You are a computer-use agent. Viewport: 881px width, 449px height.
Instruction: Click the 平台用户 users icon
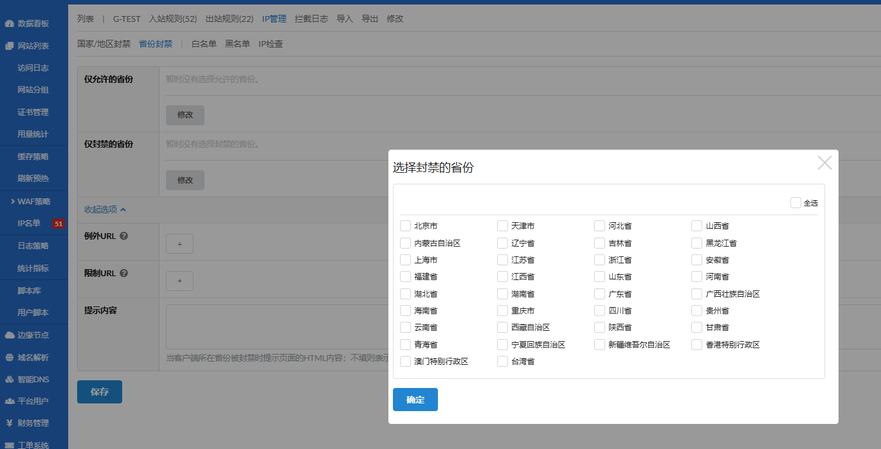click(9, 401)
